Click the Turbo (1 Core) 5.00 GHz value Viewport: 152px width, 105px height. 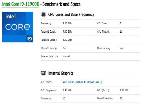click(67, 31)
